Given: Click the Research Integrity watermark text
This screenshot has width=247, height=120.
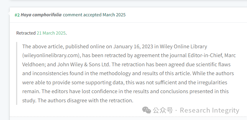Looking at the screenshot, I should coord(209,110).
